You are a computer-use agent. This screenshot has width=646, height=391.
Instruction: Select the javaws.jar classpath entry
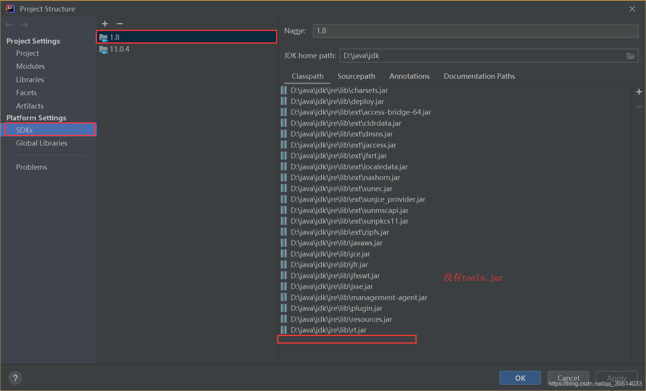tap(337, 243)
